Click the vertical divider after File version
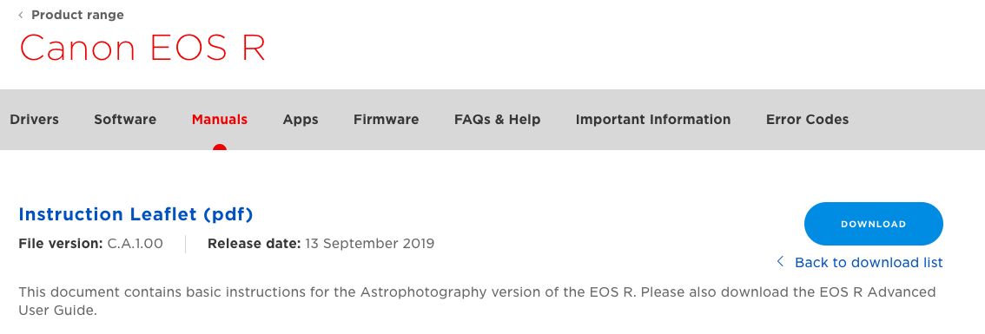 click(x=185, y=245)
